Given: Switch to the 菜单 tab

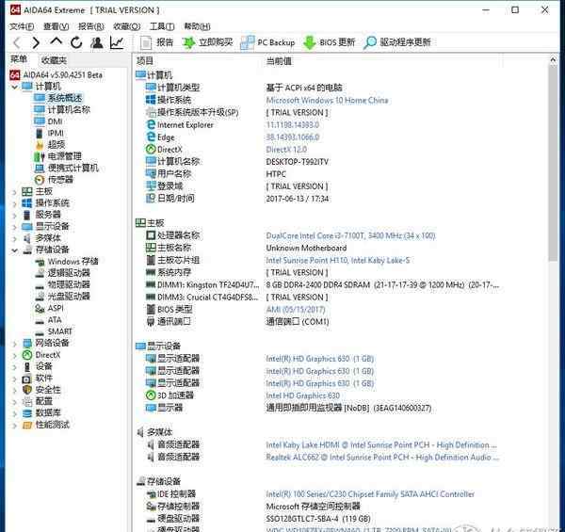Looking at the screenshot, I should pos(19,59).
